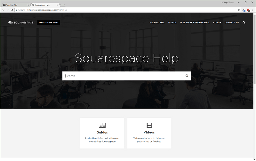
Task: Close the Your Site Title tab
Action: [x=28, y=5]
